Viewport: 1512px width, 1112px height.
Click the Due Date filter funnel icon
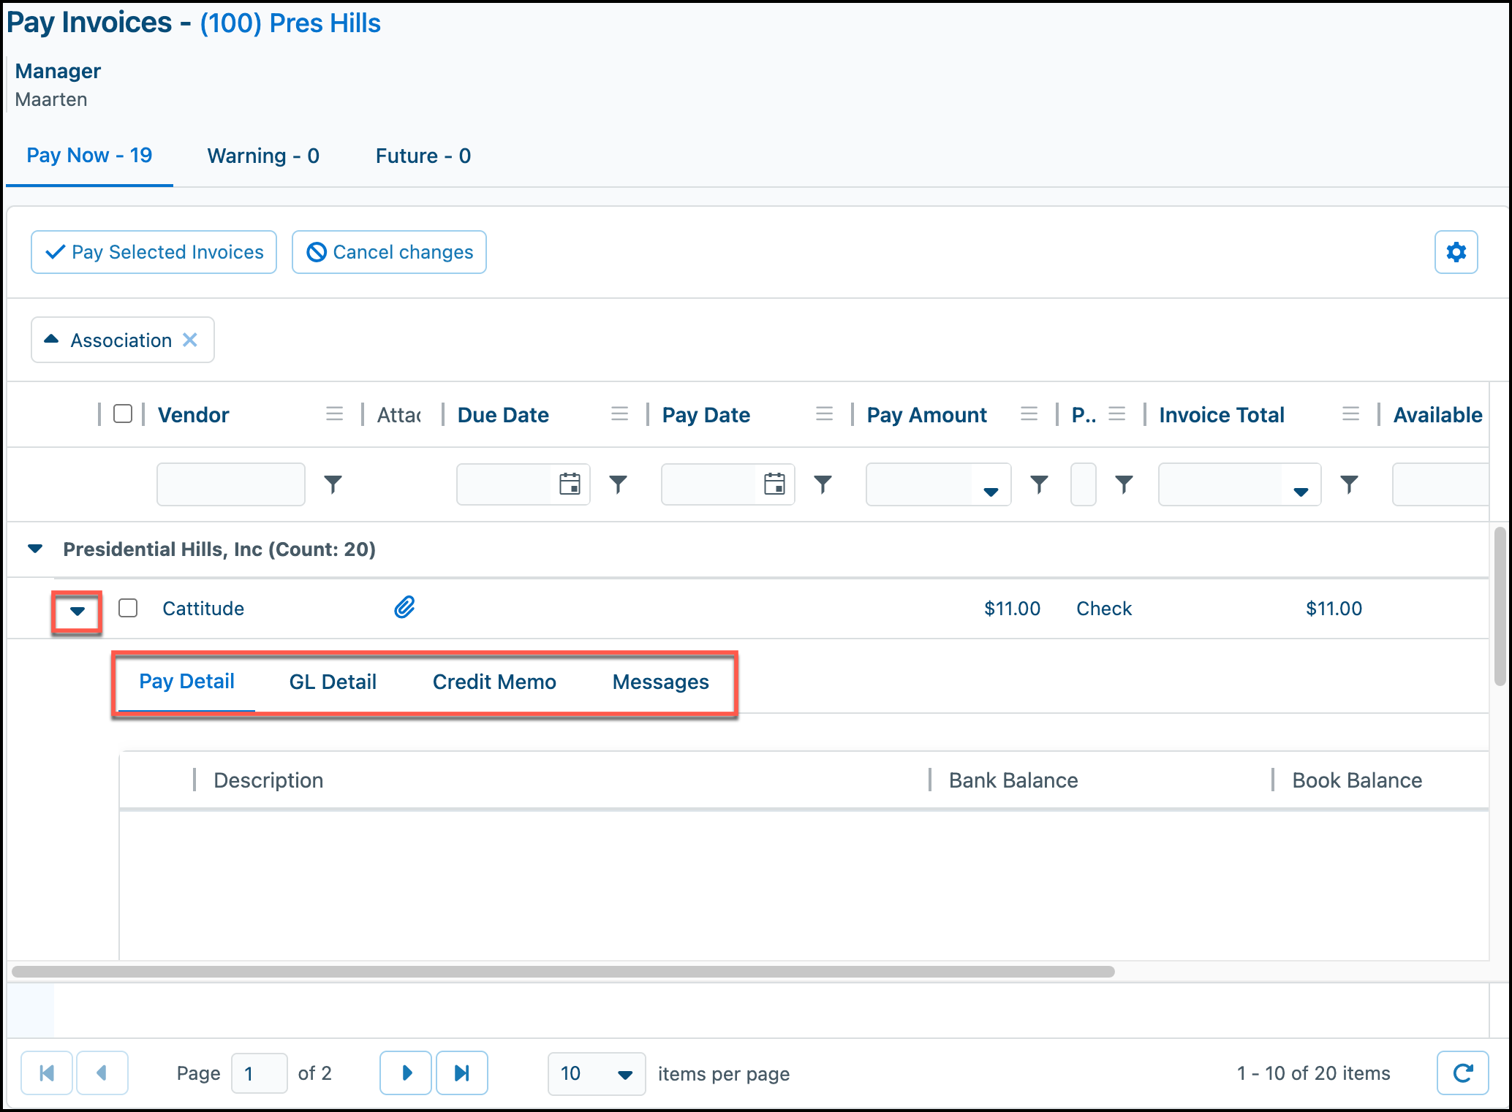coord(618,484)
